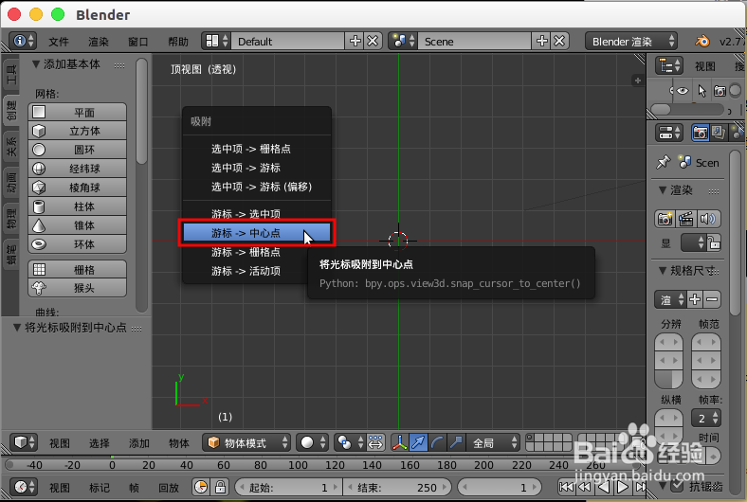Toggle the lock interface padlock button
The width and height of the screenshot is (747, 502).
tap(714, 242)
